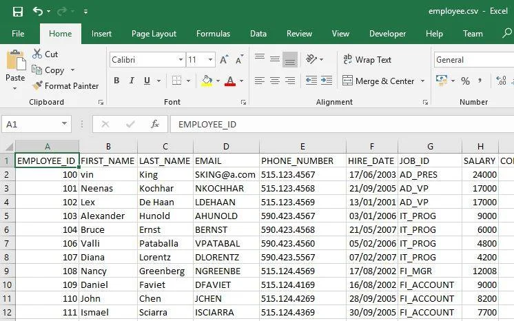Viewport: 514px width, 321px height.
Task: Open the Borders dropdown arrow
Action: point(189,81)
